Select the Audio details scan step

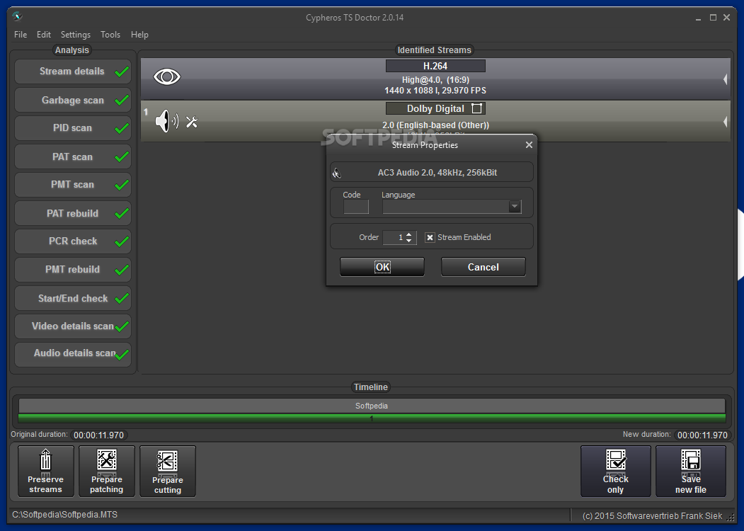pos(73,354)
